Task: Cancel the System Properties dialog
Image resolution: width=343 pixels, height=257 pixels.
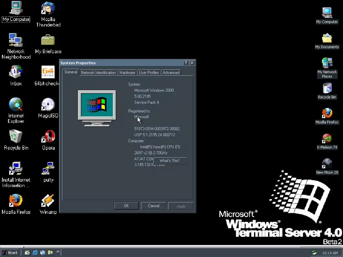Action: point(153,206)
